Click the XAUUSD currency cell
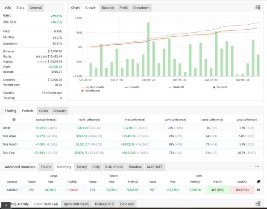This screenshot has height=209, width=267. point(12,190)
